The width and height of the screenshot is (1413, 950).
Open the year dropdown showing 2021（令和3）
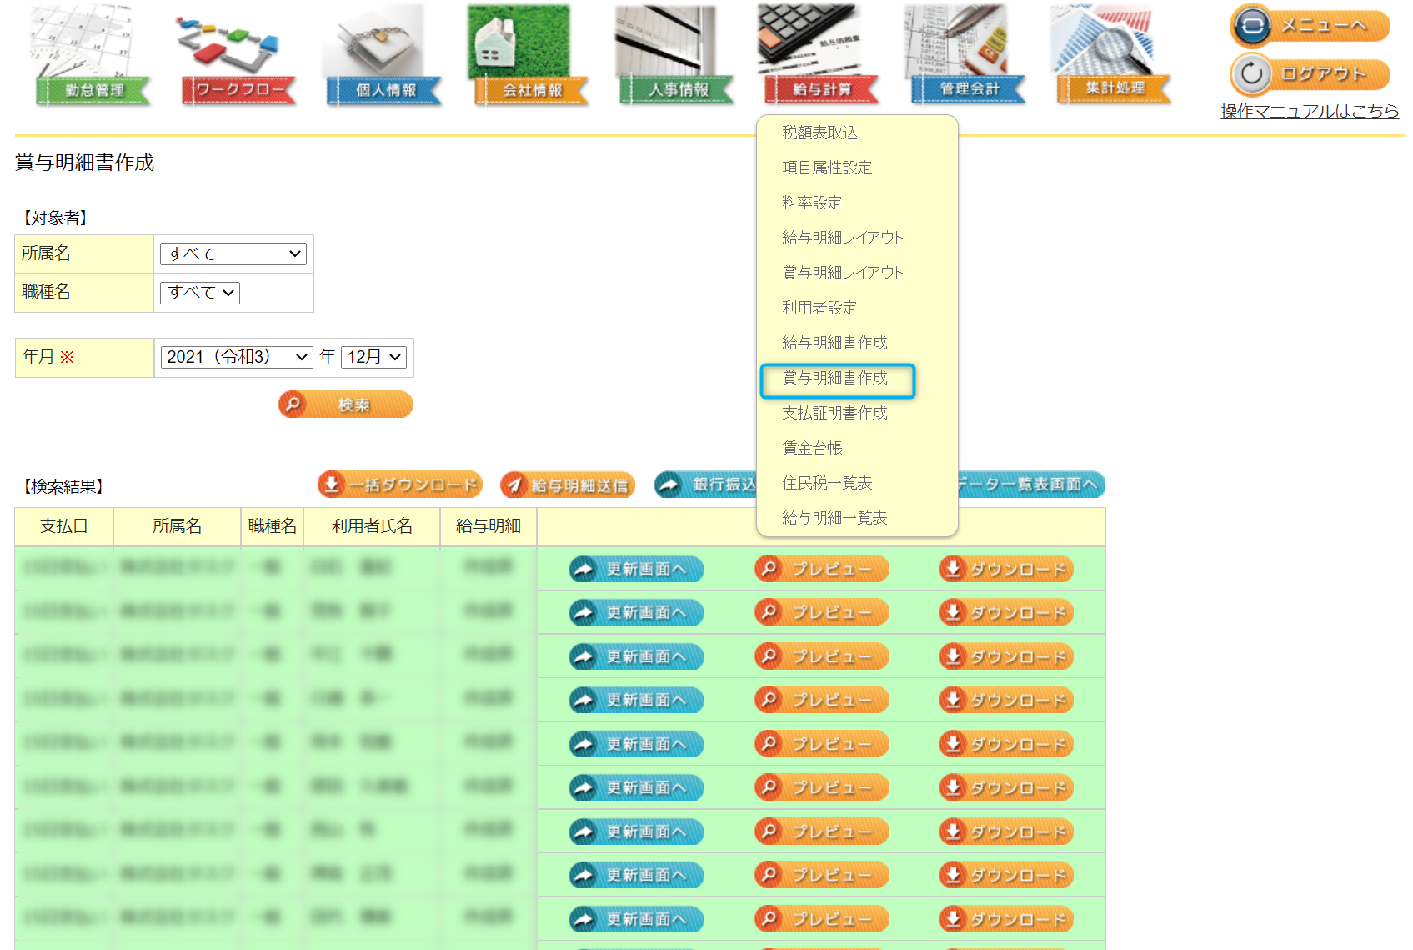click(x=237, y=357)
